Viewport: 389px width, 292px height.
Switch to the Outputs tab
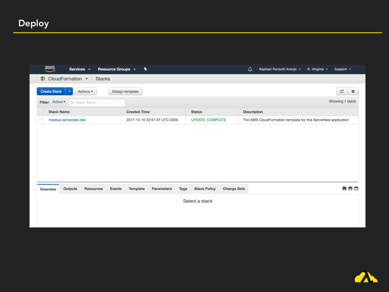tap(70, 189)
